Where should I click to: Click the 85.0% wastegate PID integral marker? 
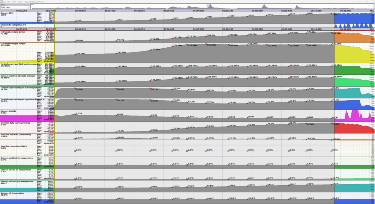pyautogui.click(x=75, y=89)
